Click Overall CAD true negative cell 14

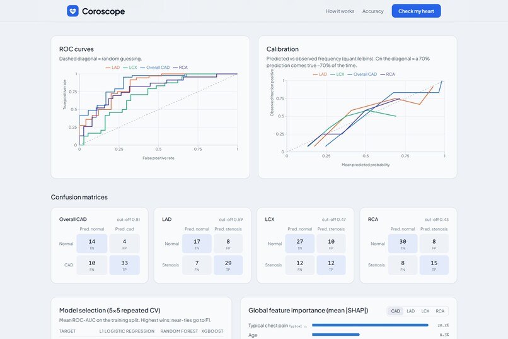(x=91, y=244)
